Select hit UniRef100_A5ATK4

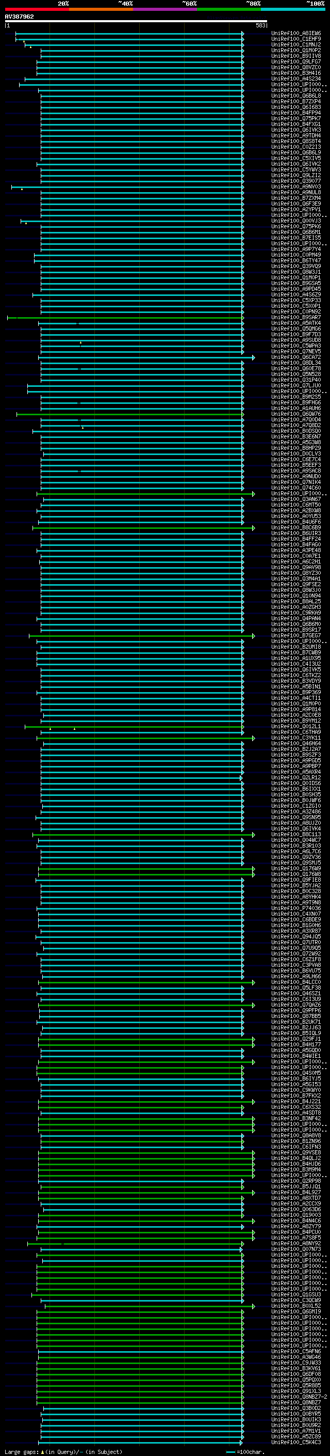(x=296, y=323)
